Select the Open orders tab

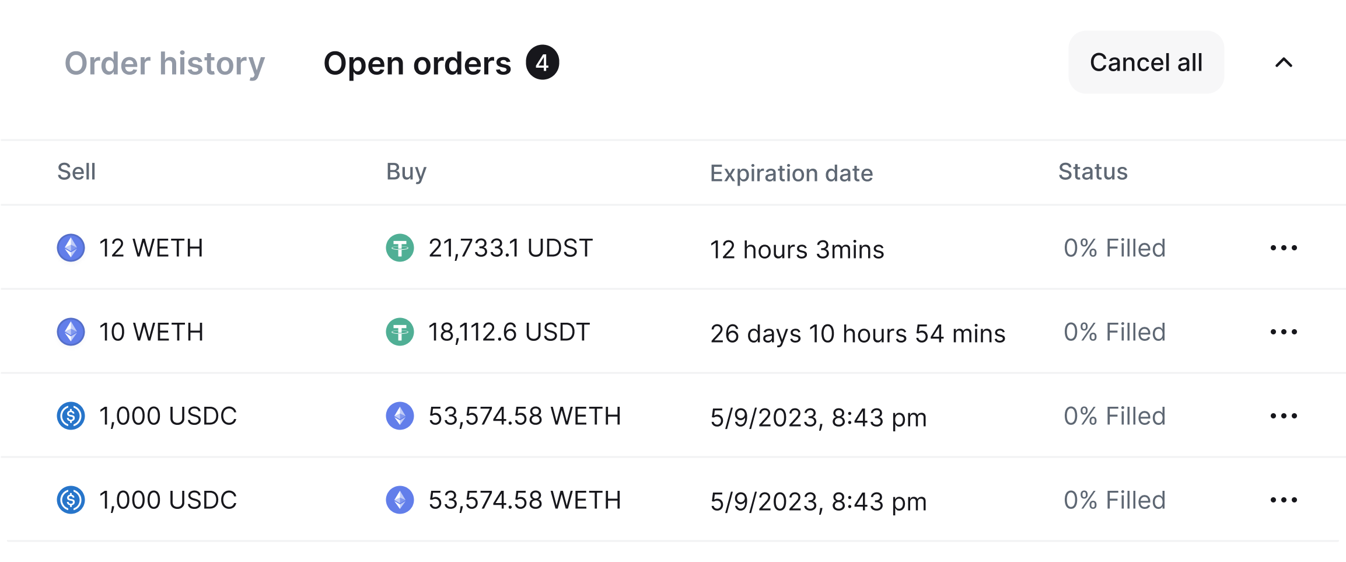[417, 63]
